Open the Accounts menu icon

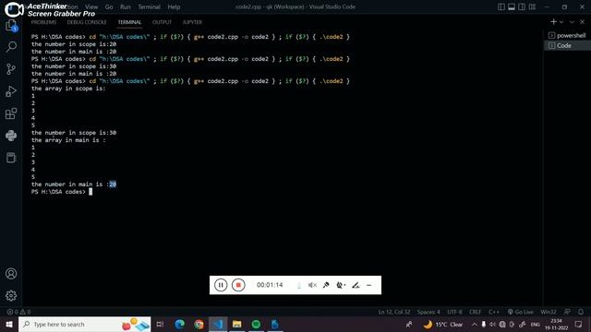coord(11,274)
